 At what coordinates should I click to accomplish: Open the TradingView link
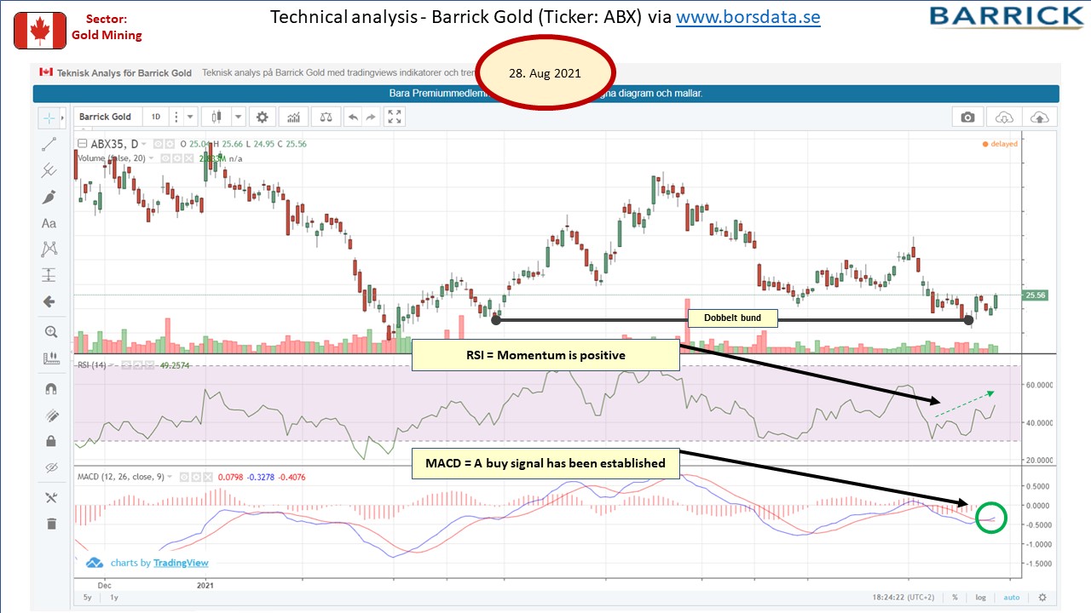181,563
